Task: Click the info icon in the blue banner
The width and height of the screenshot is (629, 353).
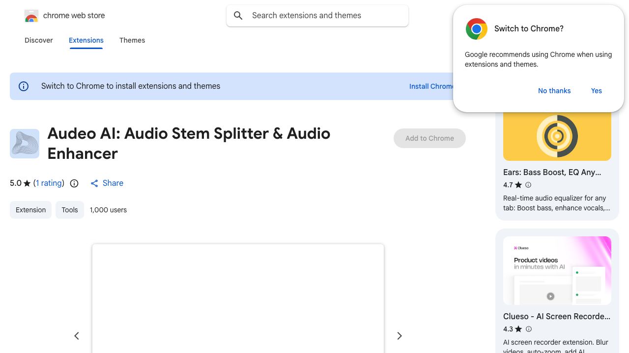Action: click(x=24, y=86)
